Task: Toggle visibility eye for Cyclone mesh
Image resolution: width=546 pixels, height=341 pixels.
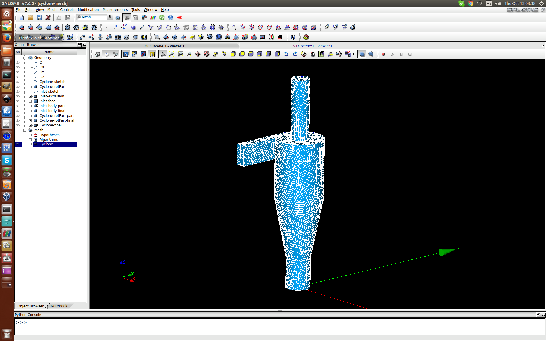Action: click(x=18, y=144)
